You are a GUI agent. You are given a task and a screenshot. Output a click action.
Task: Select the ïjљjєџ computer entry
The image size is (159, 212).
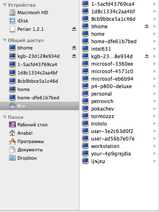pyautogui.click(x=98, y=161)
